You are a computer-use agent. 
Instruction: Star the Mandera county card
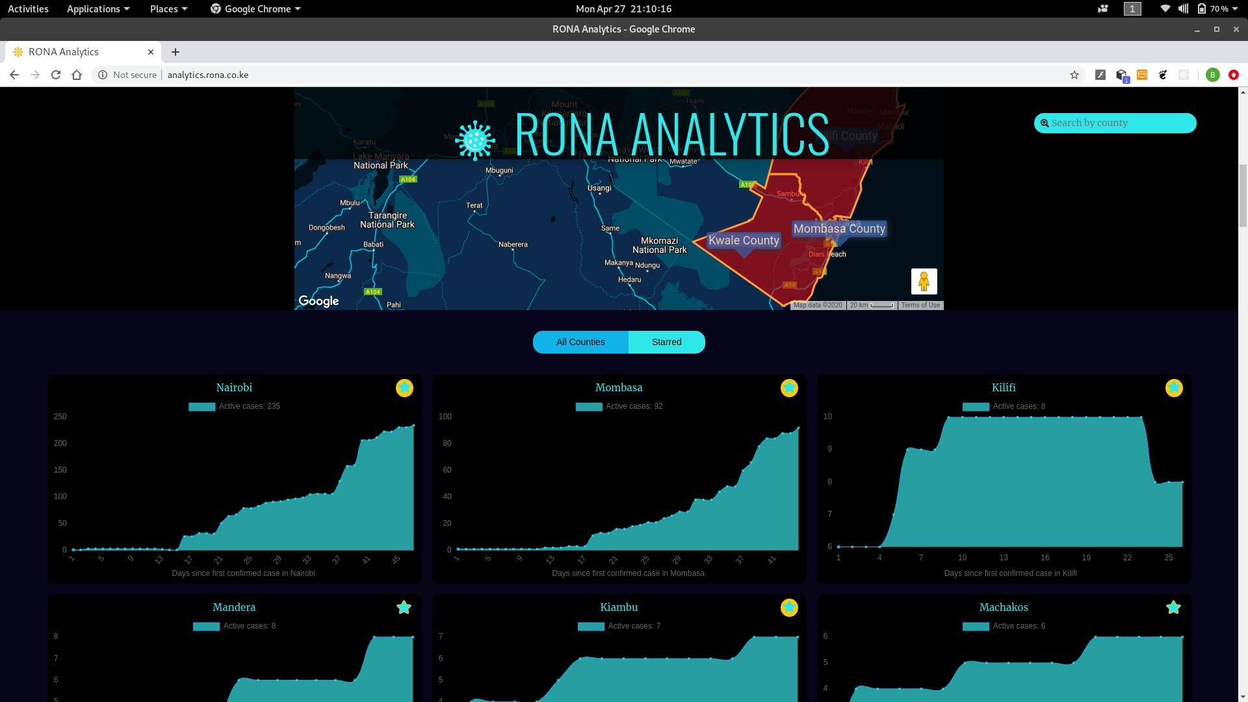[404, 608]
